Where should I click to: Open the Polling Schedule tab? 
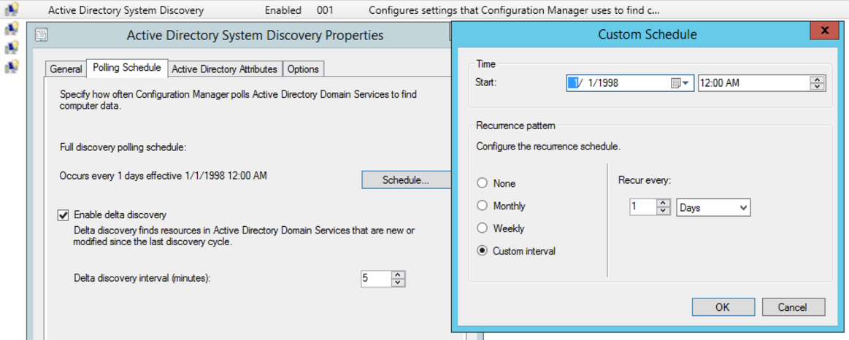(127, 68)
